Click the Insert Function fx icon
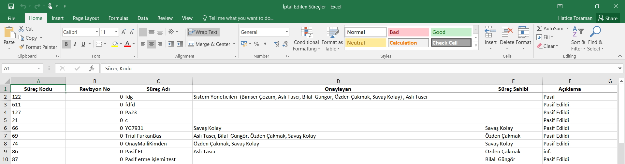The height and width of the screenshot is (164, 625). pos(92,68)
